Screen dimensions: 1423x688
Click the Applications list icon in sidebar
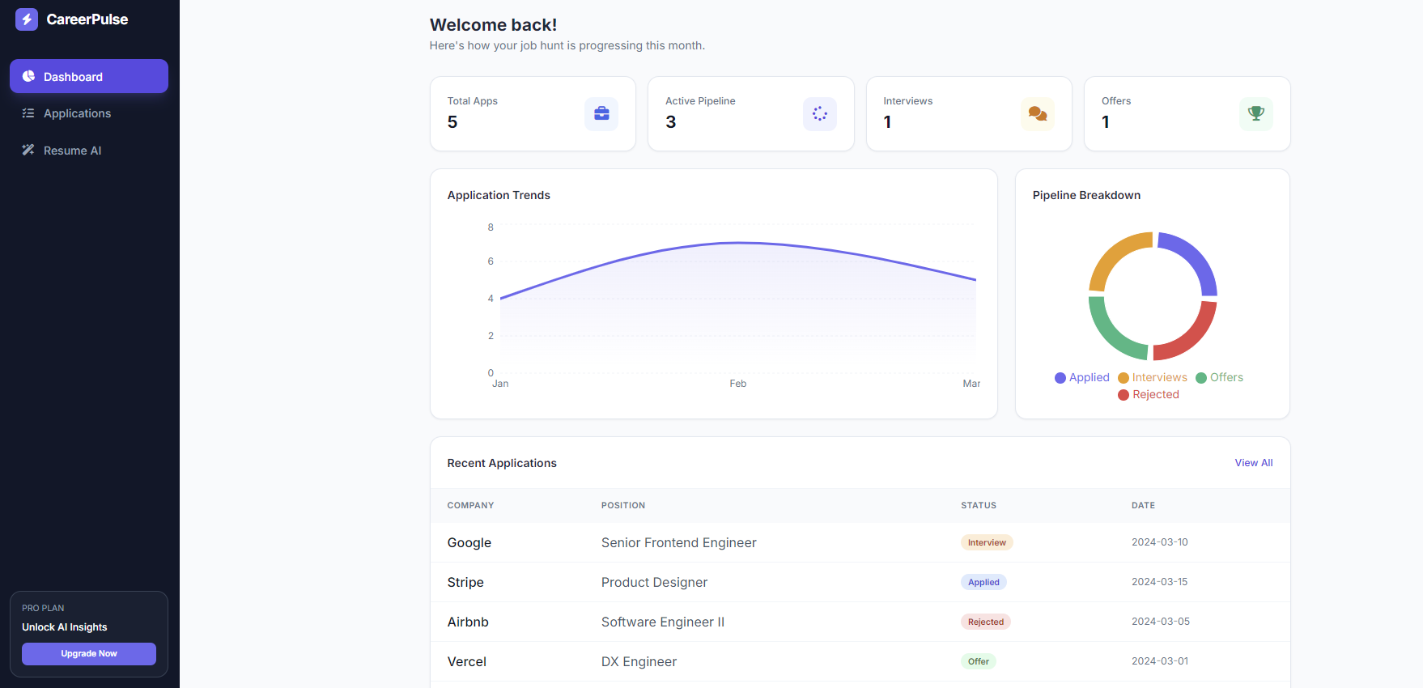pos(28,113)
